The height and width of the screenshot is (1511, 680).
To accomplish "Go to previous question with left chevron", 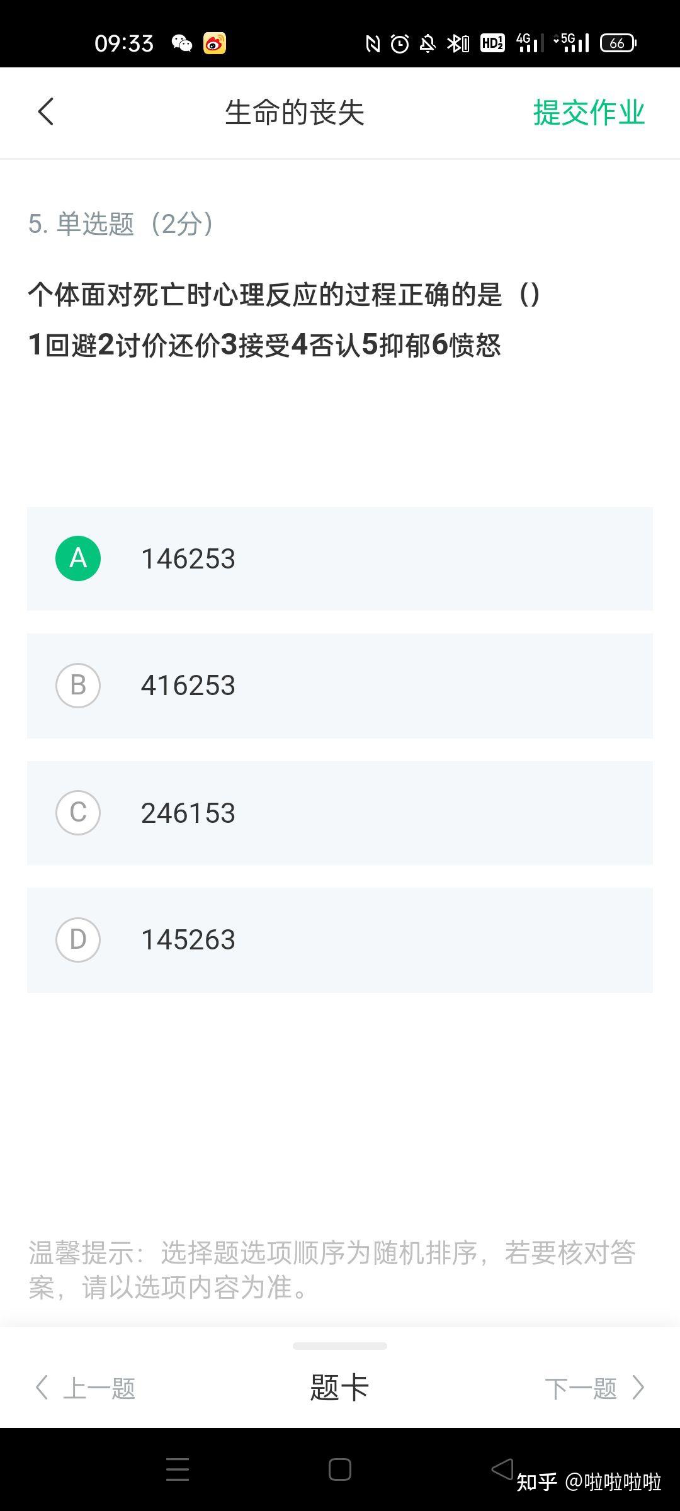I will [x=42, y=1388].
